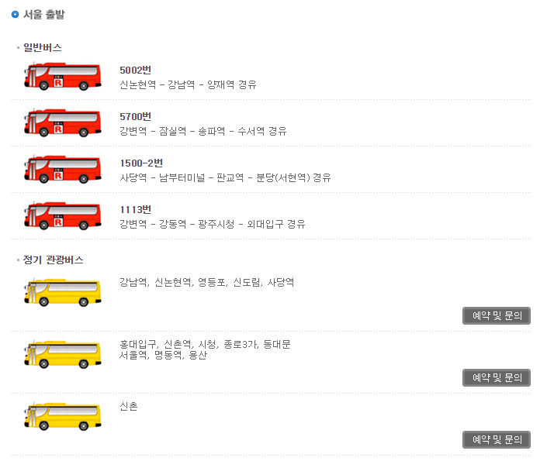This screenshot has width=547, height=468.
Task: Click the red bus icon for route 1113번
Action: [x=63, y=216]
